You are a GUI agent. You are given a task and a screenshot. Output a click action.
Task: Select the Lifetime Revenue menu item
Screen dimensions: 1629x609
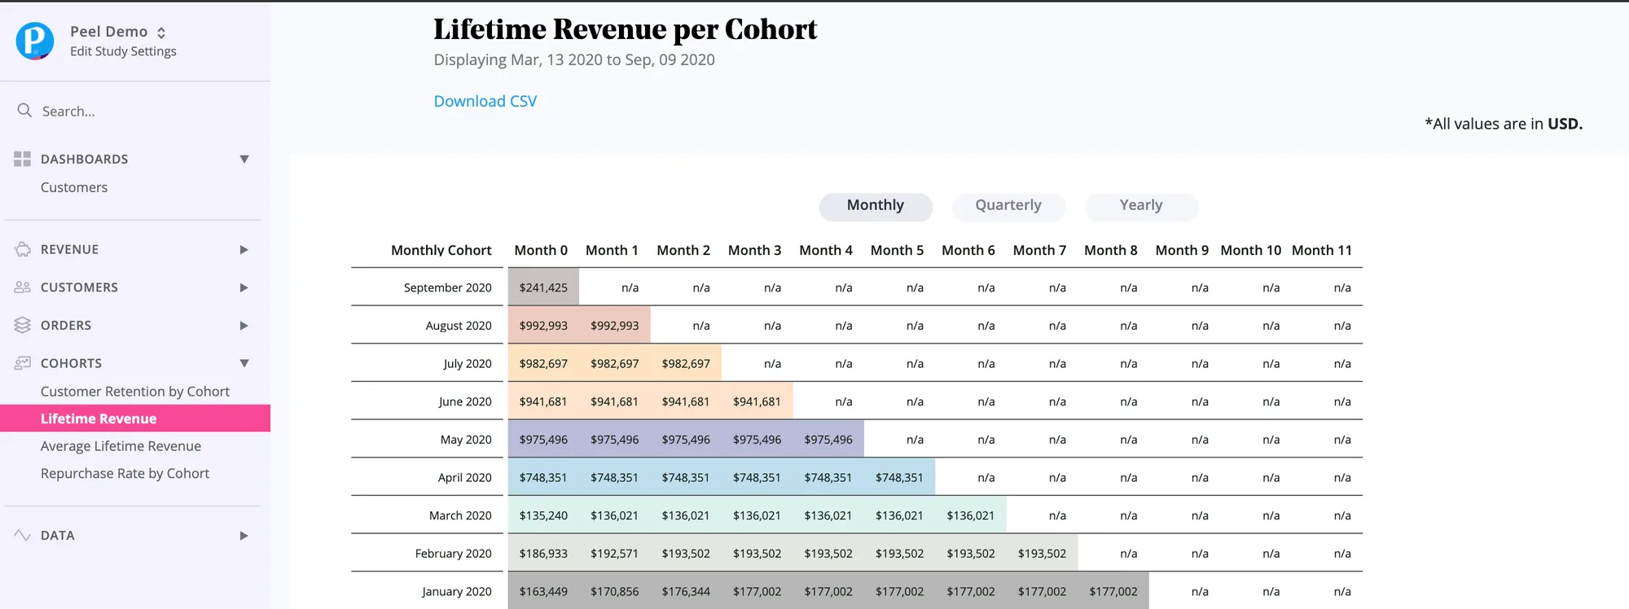point(135,418)
